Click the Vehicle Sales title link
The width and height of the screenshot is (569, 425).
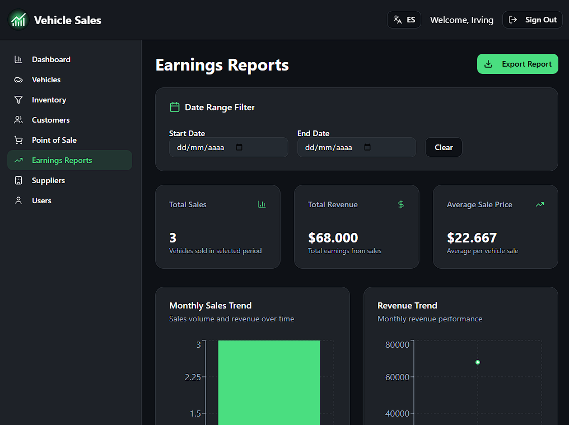pyautogui.click(x=68, y=20)
